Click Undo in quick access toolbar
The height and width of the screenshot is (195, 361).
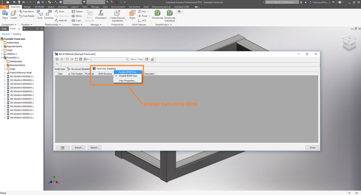click(x=23, y=2)
